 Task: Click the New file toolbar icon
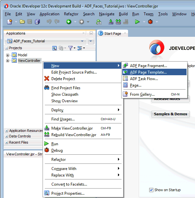point(9,22)
